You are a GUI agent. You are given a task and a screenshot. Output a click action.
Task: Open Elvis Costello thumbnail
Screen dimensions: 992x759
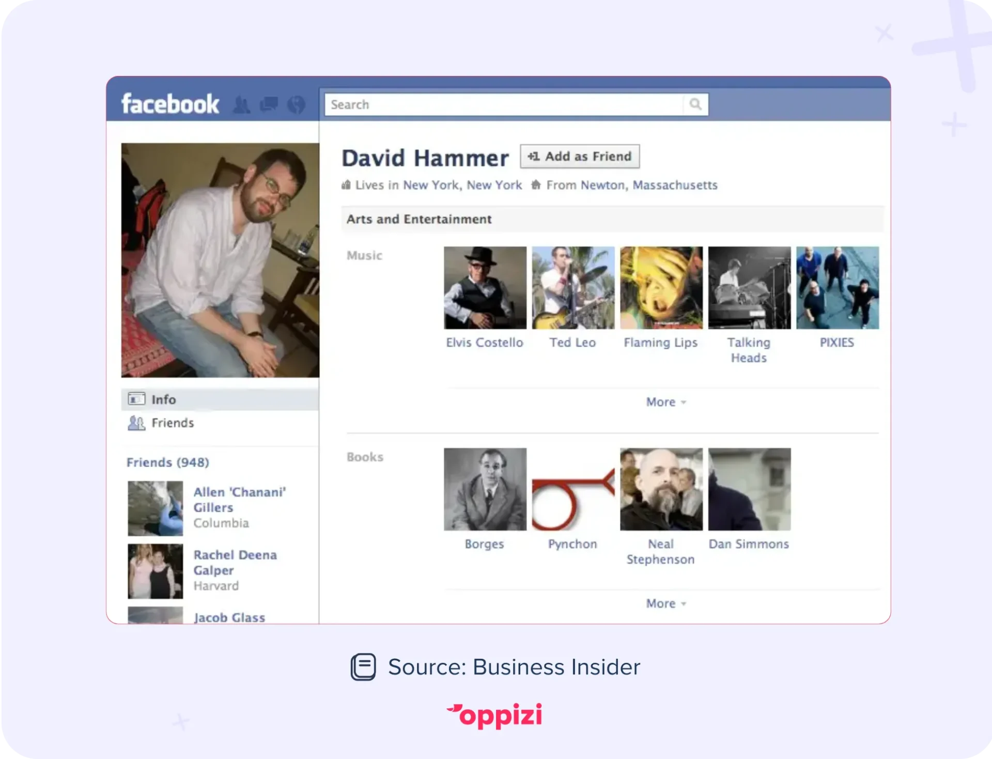(485, 288)
